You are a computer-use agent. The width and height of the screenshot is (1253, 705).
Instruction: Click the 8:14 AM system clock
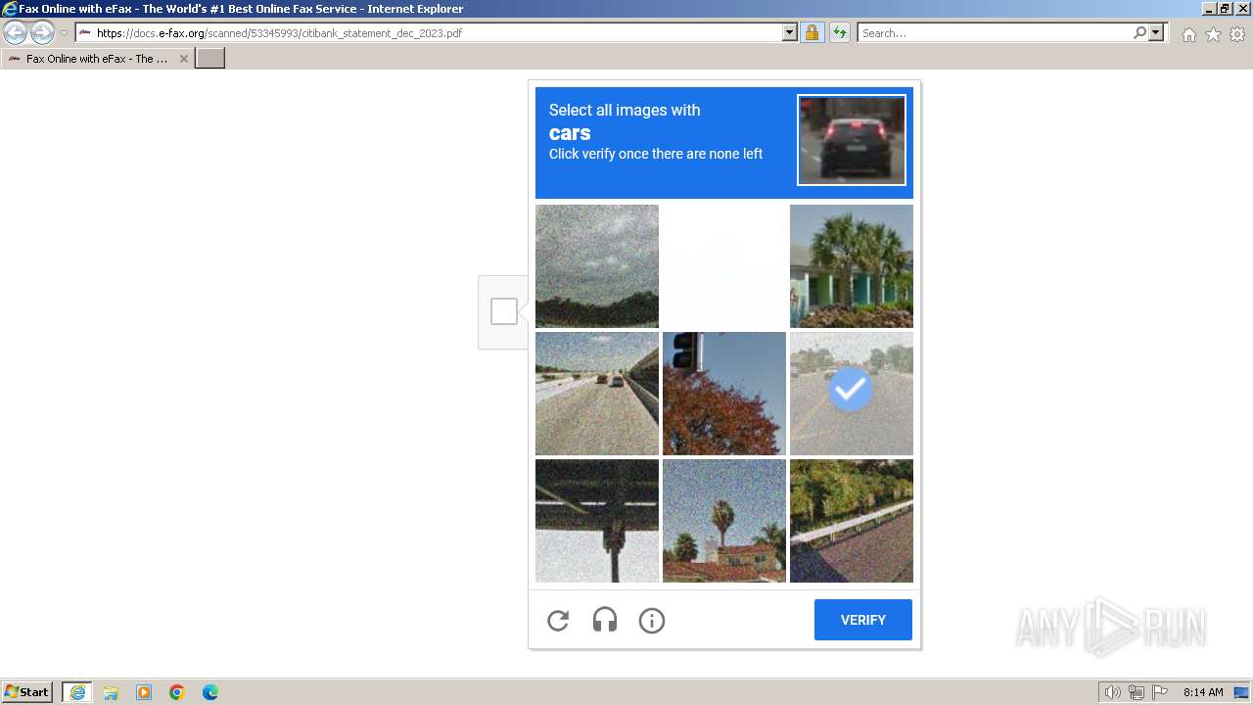[x=1203, y=692]
